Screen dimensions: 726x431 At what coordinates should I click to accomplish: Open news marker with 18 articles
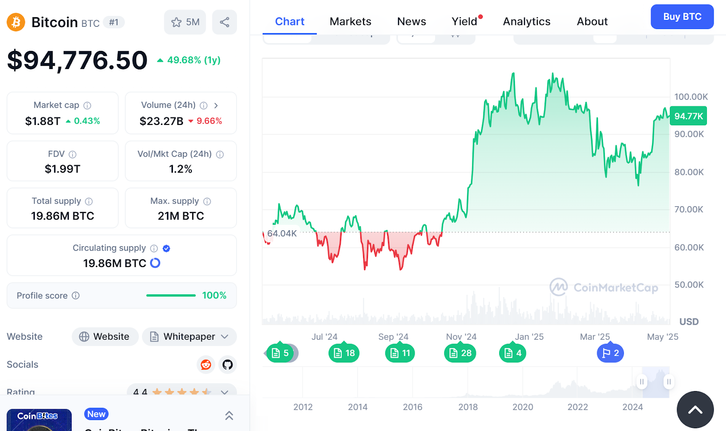pos(344,353)
